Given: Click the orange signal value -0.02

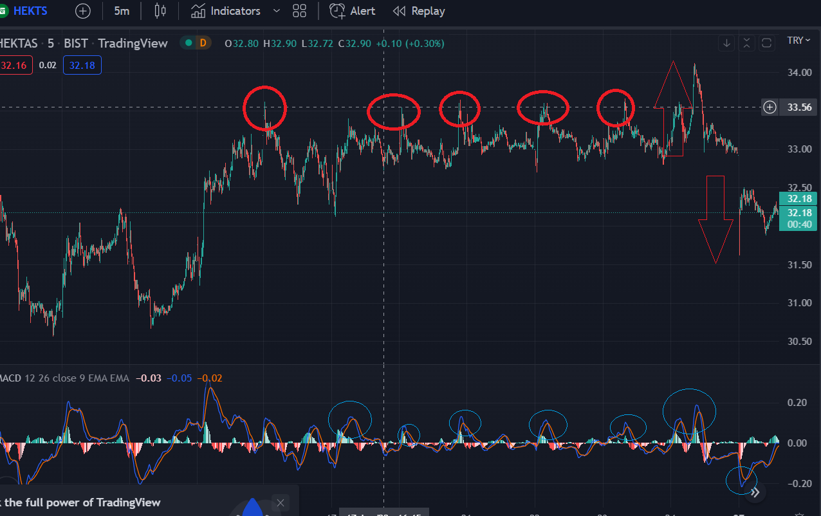Looking at the screenshot, I should [209, 378].
